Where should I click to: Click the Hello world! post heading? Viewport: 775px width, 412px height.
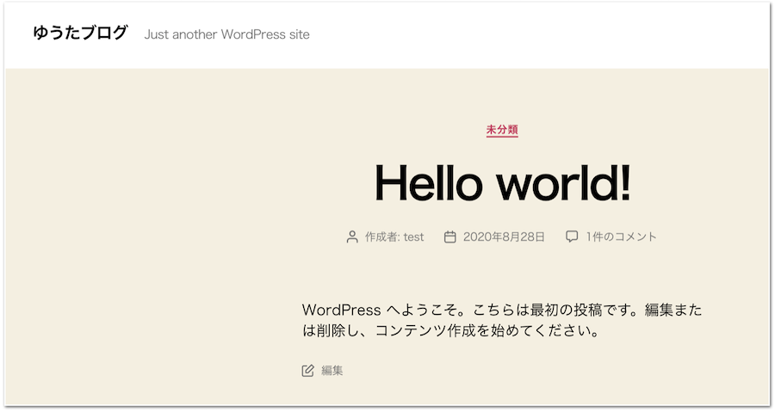click(x=502, y=181)
